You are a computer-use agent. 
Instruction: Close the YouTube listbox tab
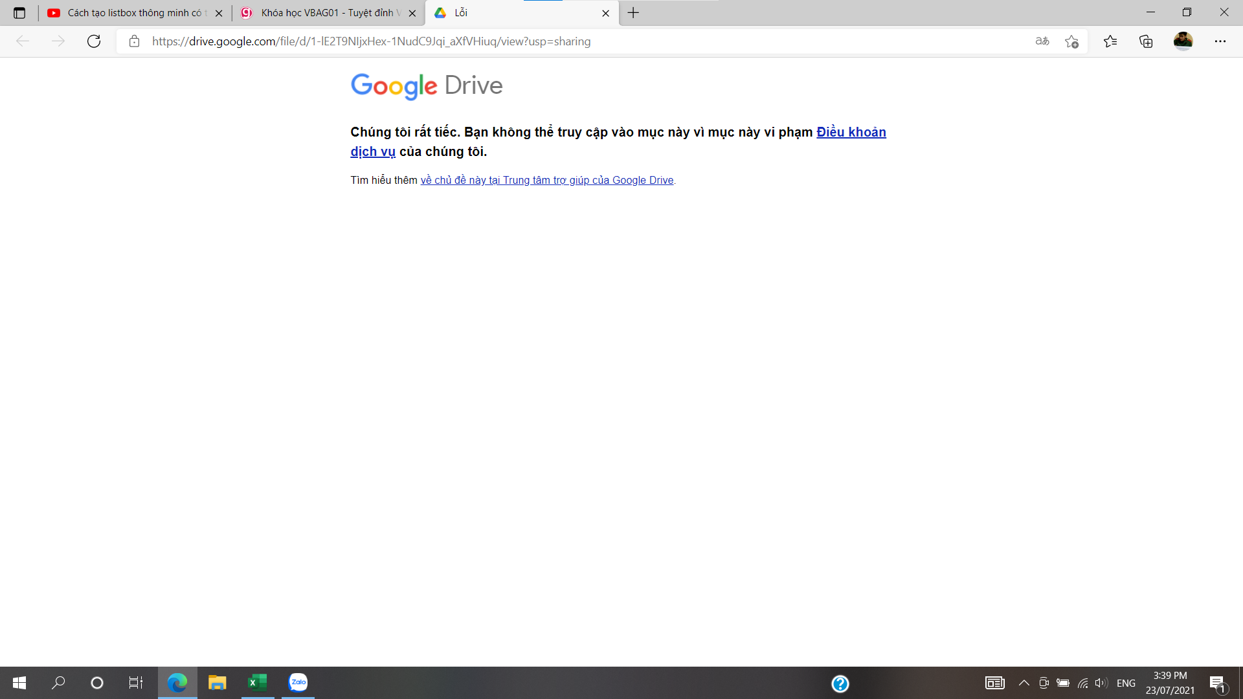coord(219,13)
